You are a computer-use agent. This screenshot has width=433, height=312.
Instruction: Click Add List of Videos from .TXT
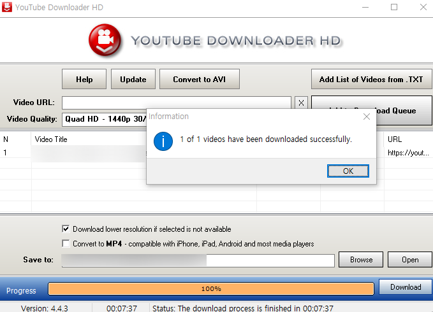tap(371, 79)
